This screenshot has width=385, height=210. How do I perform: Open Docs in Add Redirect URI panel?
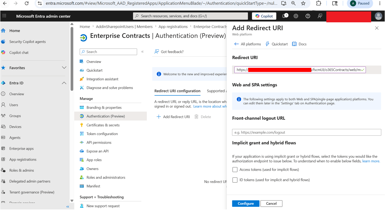(299, 44)
